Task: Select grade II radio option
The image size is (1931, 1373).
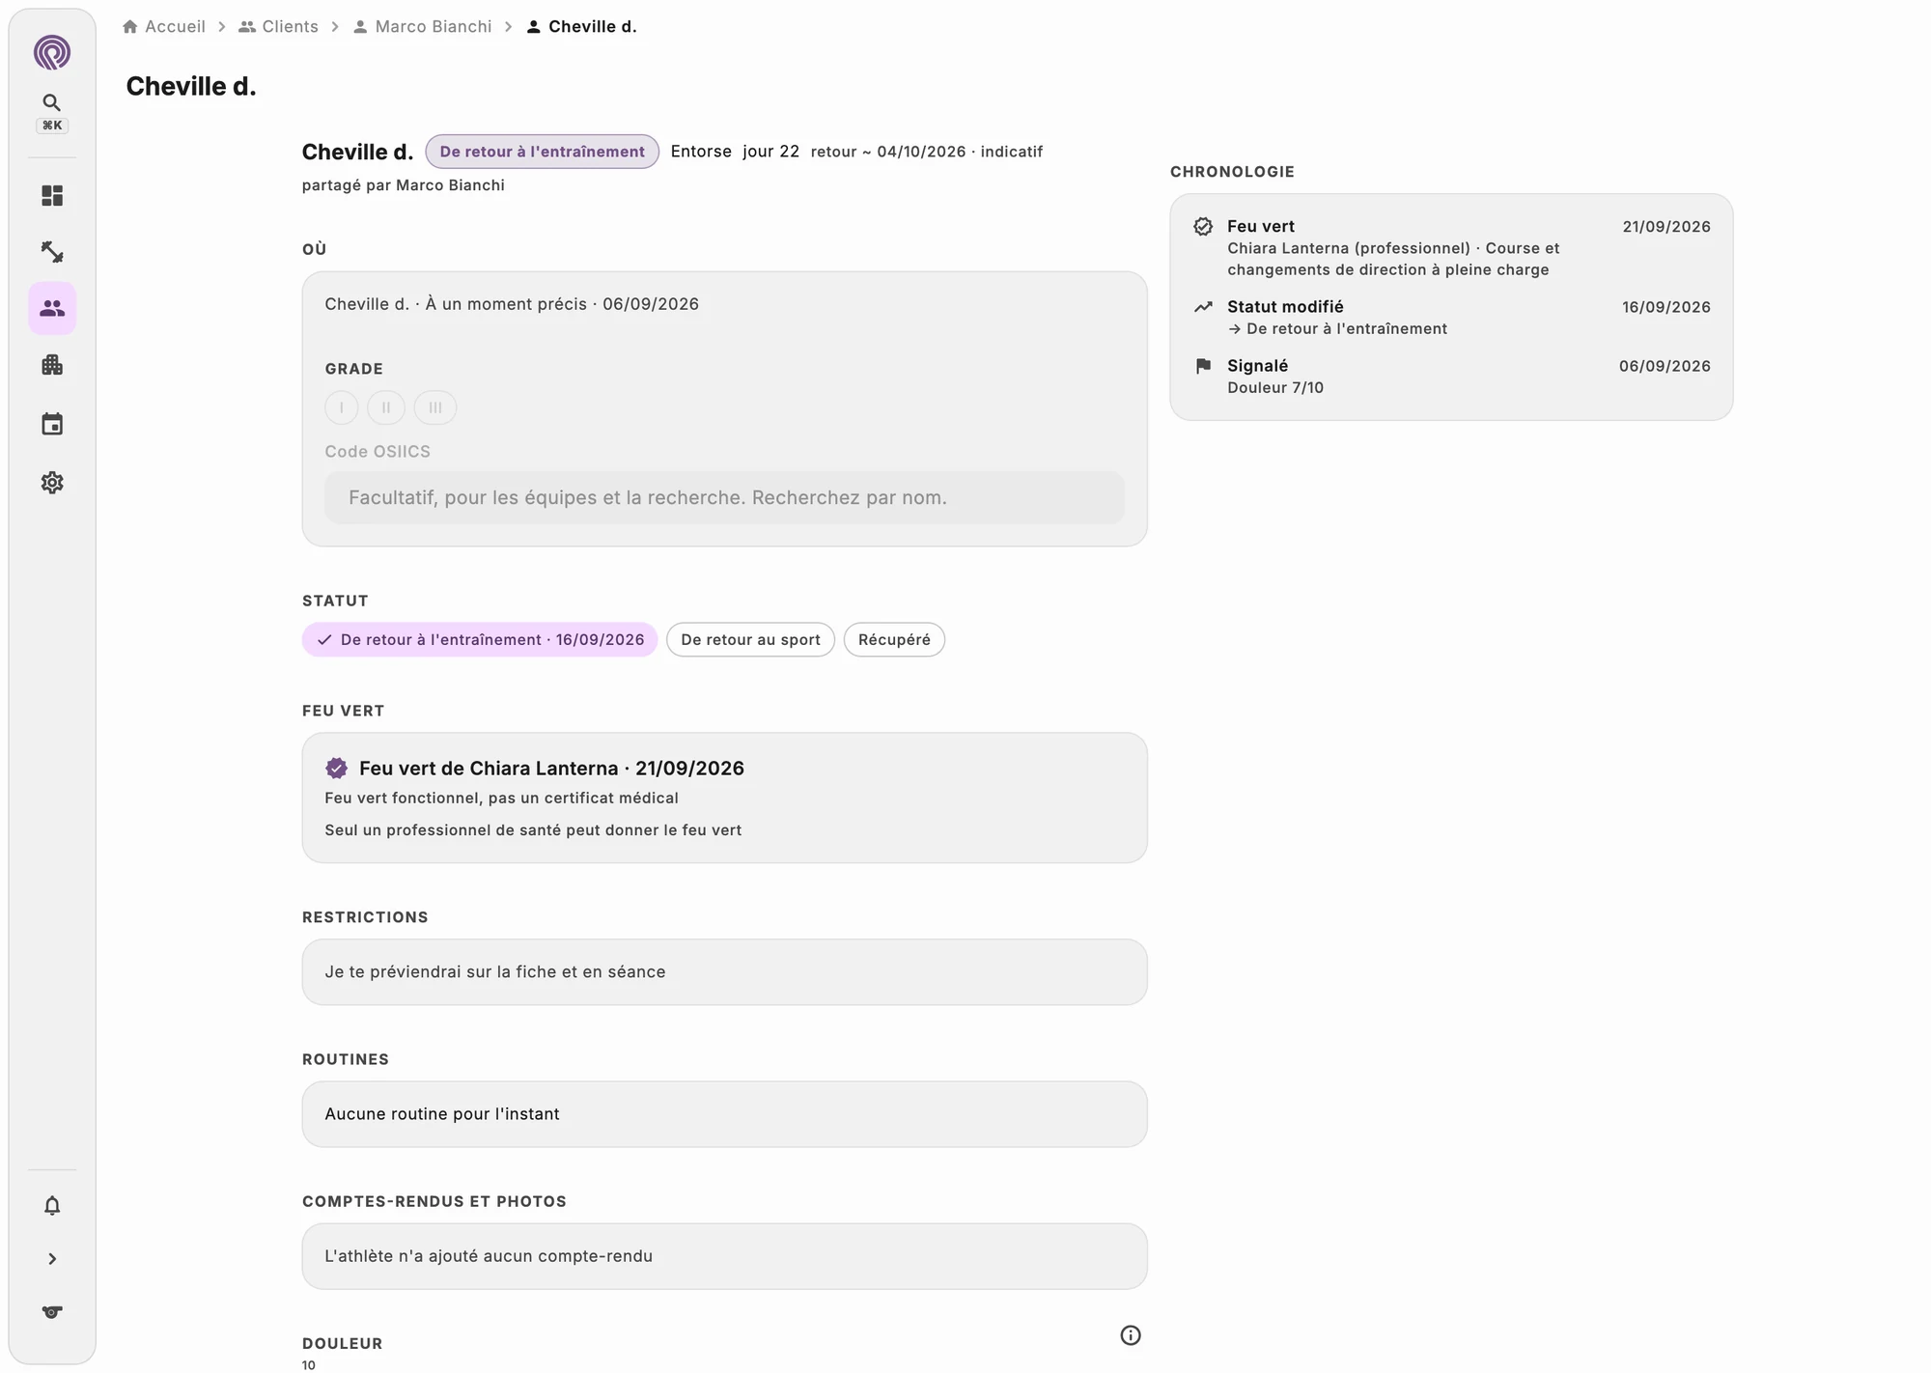Action: pyautogui.click(x=386, y=407)
